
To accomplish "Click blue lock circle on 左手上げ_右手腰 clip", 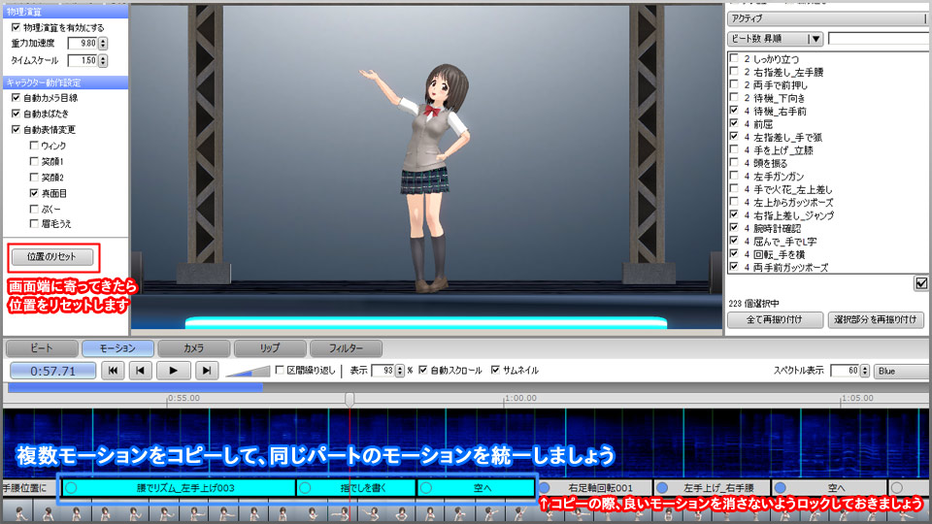I will tap(662, 487).
